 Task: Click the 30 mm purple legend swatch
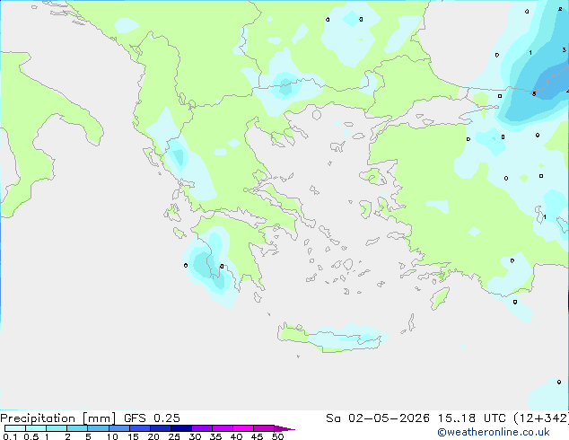tap(202, 428)
